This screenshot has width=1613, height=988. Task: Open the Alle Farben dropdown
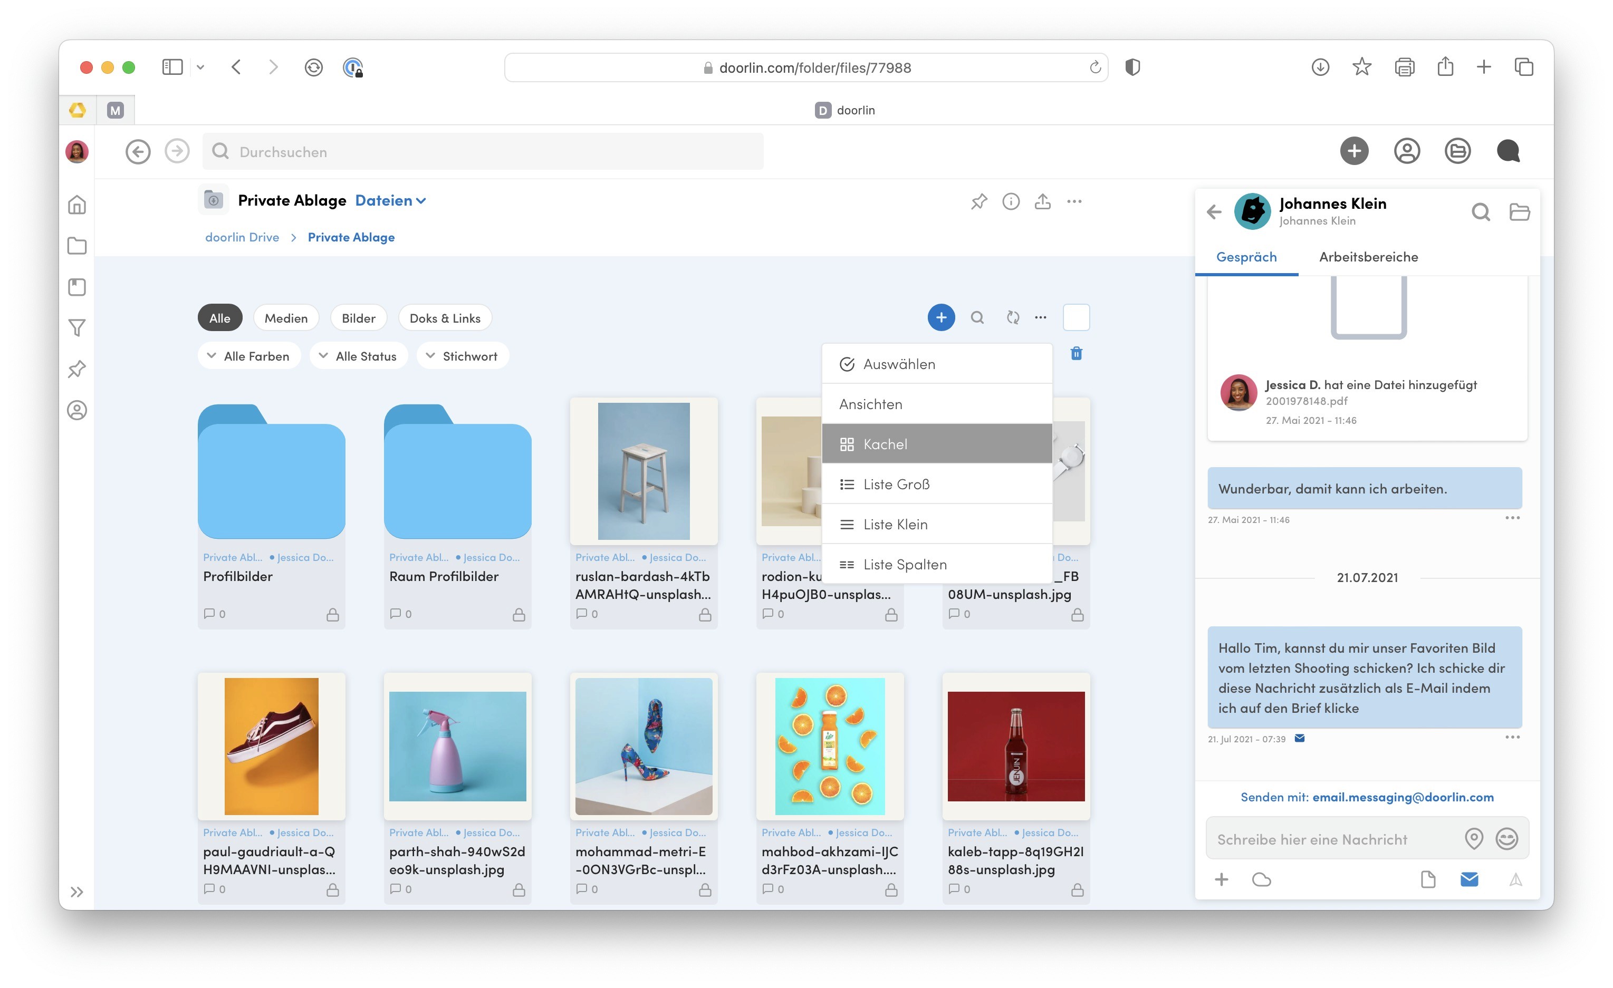coord(249,356)
